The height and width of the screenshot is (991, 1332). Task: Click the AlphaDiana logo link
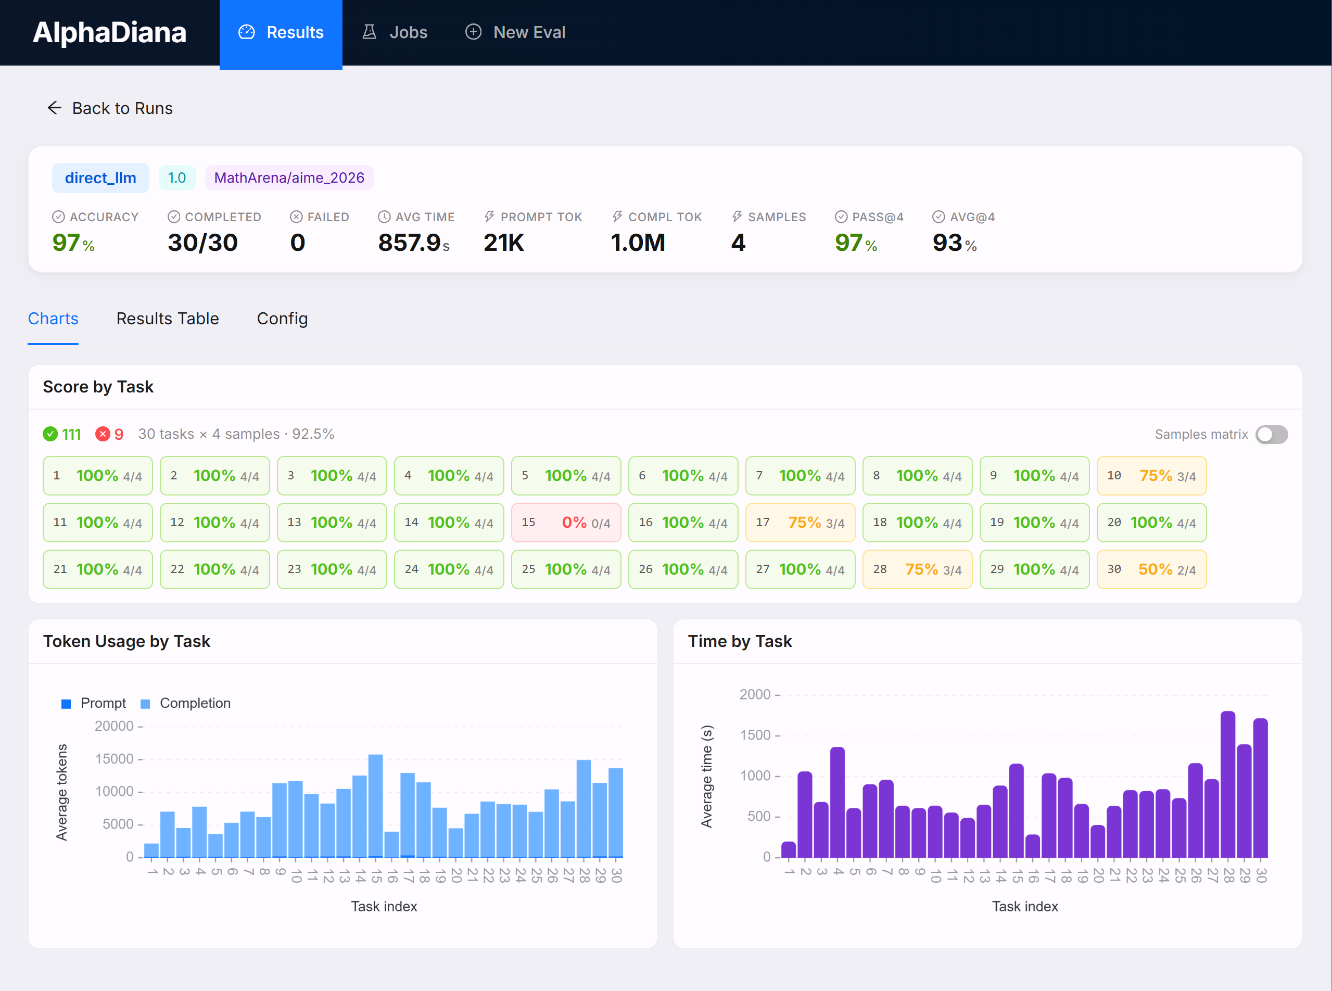(x=110, y=32)
